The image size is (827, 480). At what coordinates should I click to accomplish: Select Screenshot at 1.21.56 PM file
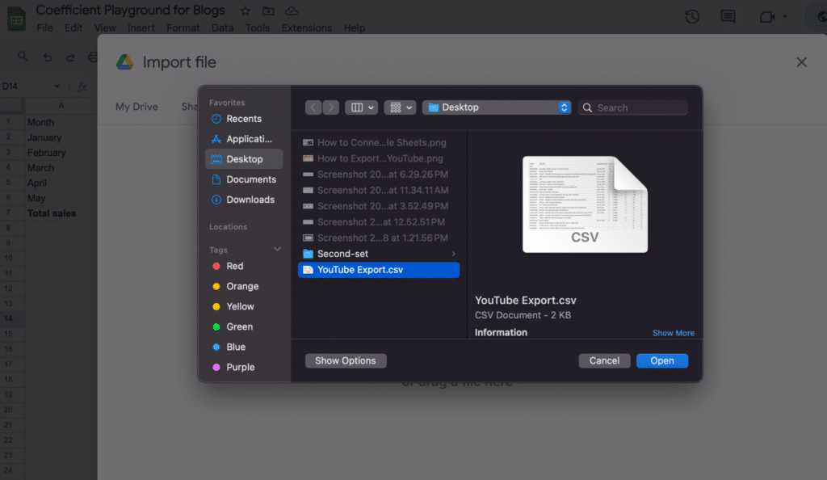click(x=379, y=238)
